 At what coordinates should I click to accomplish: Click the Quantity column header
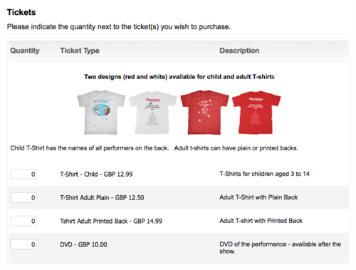point(25,51)
